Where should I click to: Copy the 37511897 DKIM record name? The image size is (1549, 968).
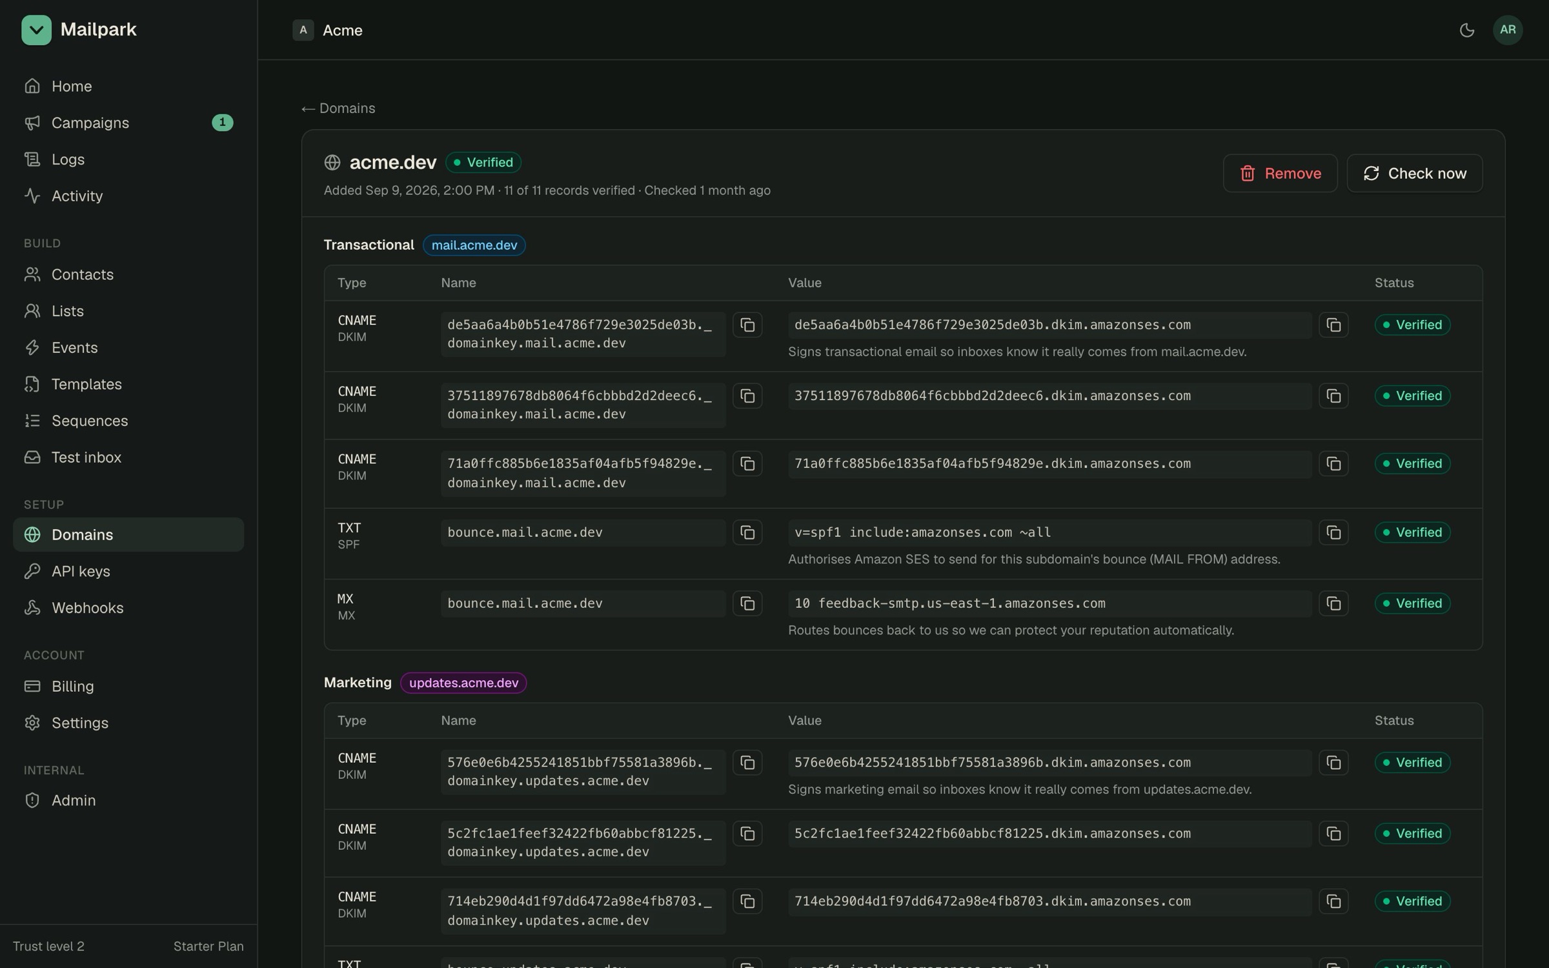pyautogui.click(x=747, y=396)
